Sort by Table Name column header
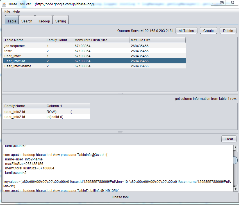 24,40
